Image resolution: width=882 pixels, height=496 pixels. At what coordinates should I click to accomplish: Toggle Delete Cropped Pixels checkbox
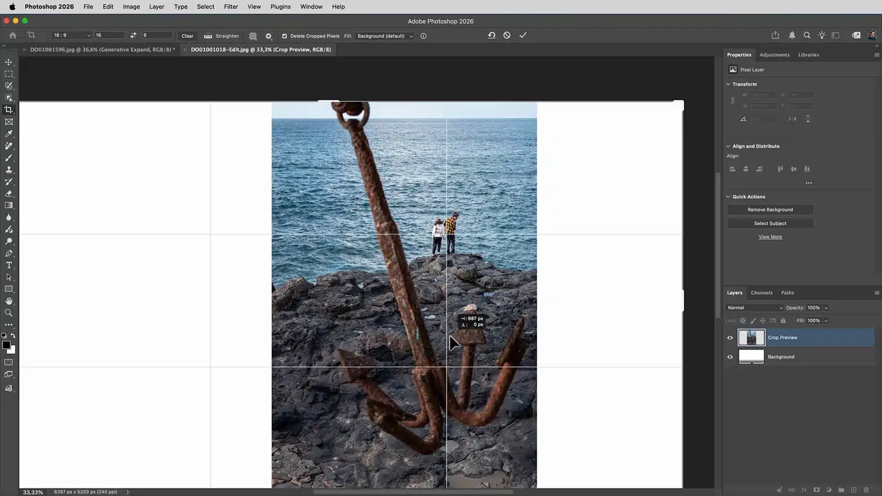pyautogui.click(x=284, y=36)
